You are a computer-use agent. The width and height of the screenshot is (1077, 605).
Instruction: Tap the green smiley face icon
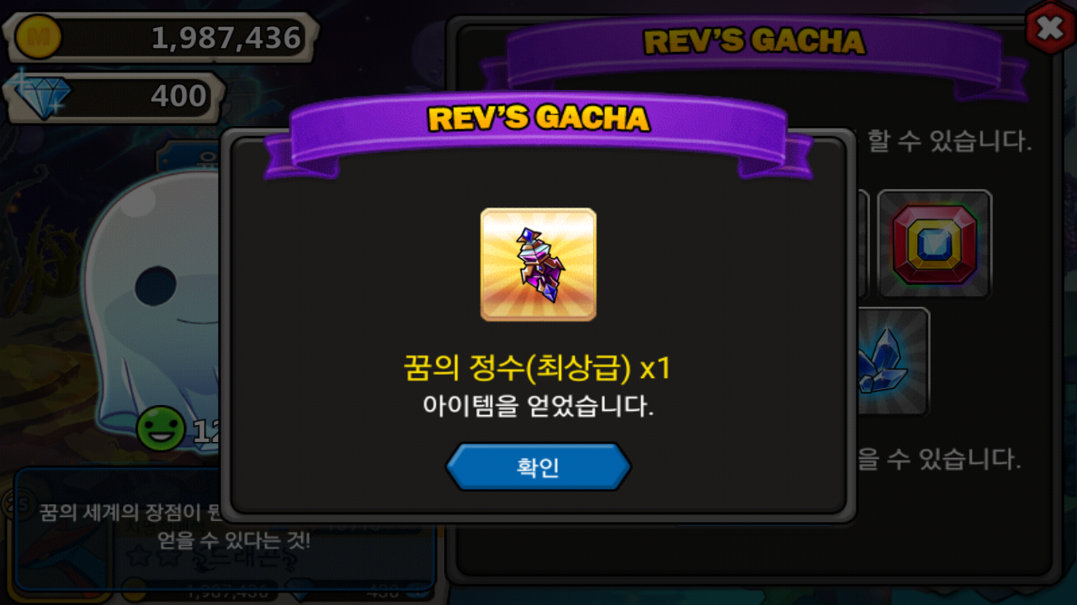coord(161,429)
